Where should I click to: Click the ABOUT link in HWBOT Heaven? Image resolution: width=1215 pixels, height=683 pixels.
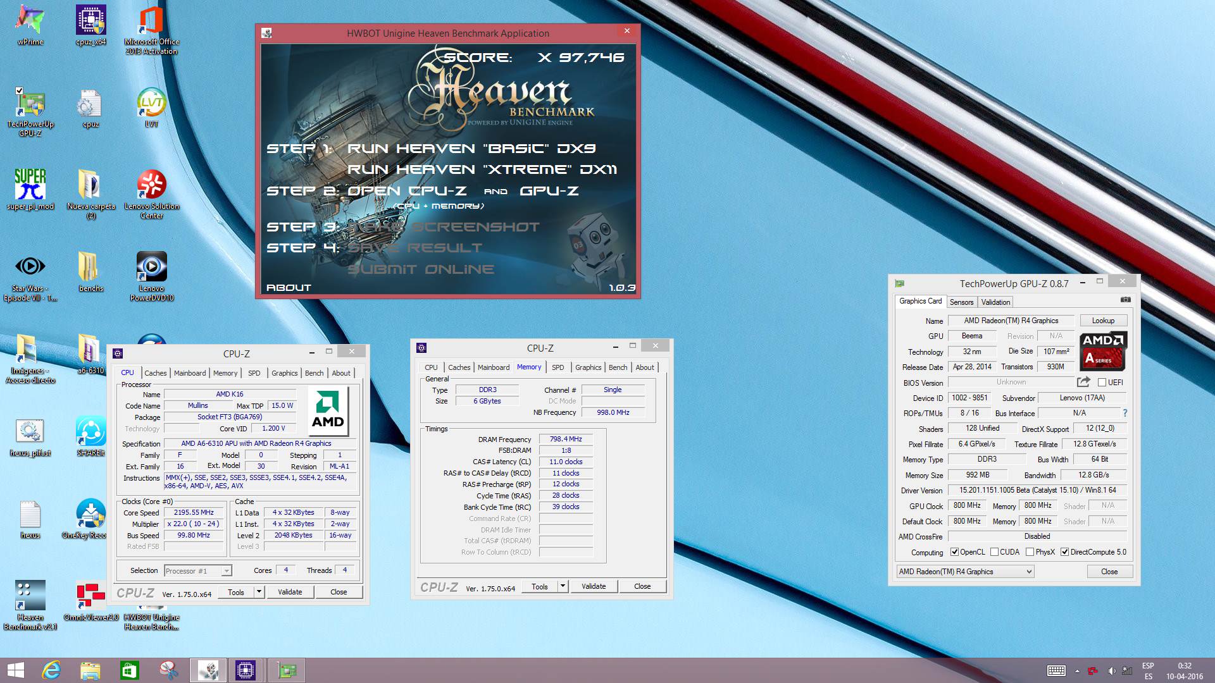pyautogui.click(x=289, y=288)
